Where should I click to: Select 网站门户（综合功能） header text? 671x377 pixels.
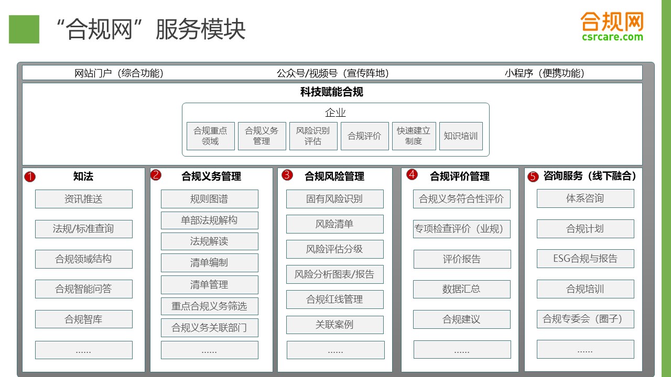[119, 73]
